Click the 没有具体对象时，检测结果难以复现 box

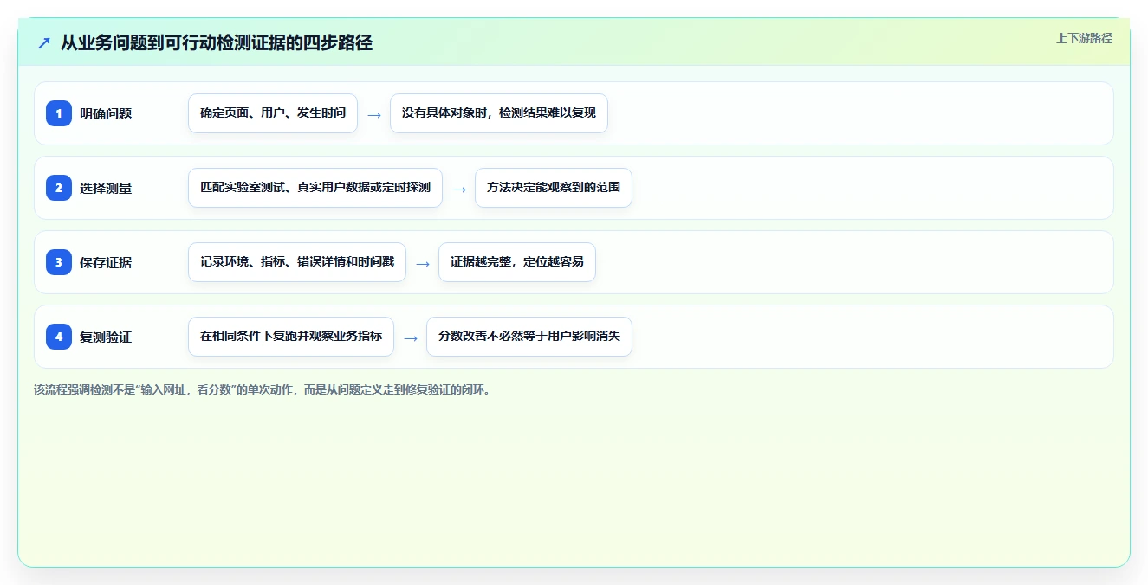coord(499,113)
